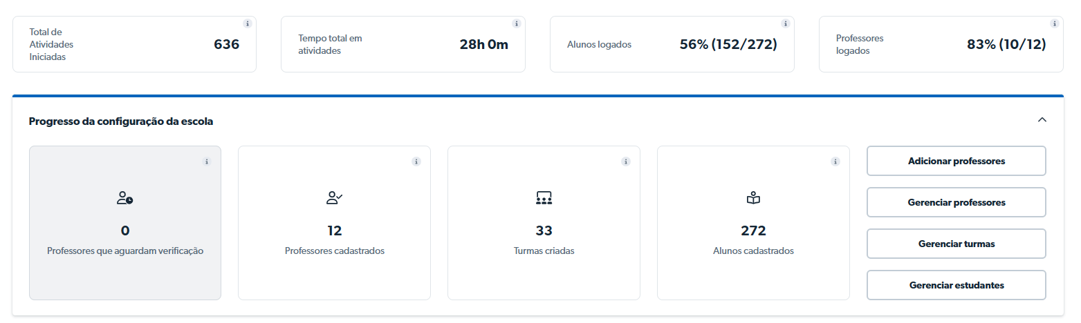Click info icon on Professores cadastrados card
The image size is (1081, 323).
pyautogui.click(x=416, y=161)
